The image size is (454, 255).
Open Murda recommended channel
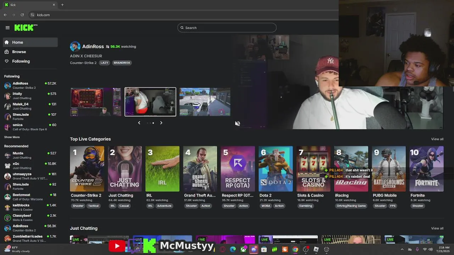30,155
